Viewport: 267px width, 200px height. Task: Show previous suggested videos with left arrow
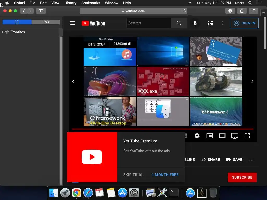(73, 81)
